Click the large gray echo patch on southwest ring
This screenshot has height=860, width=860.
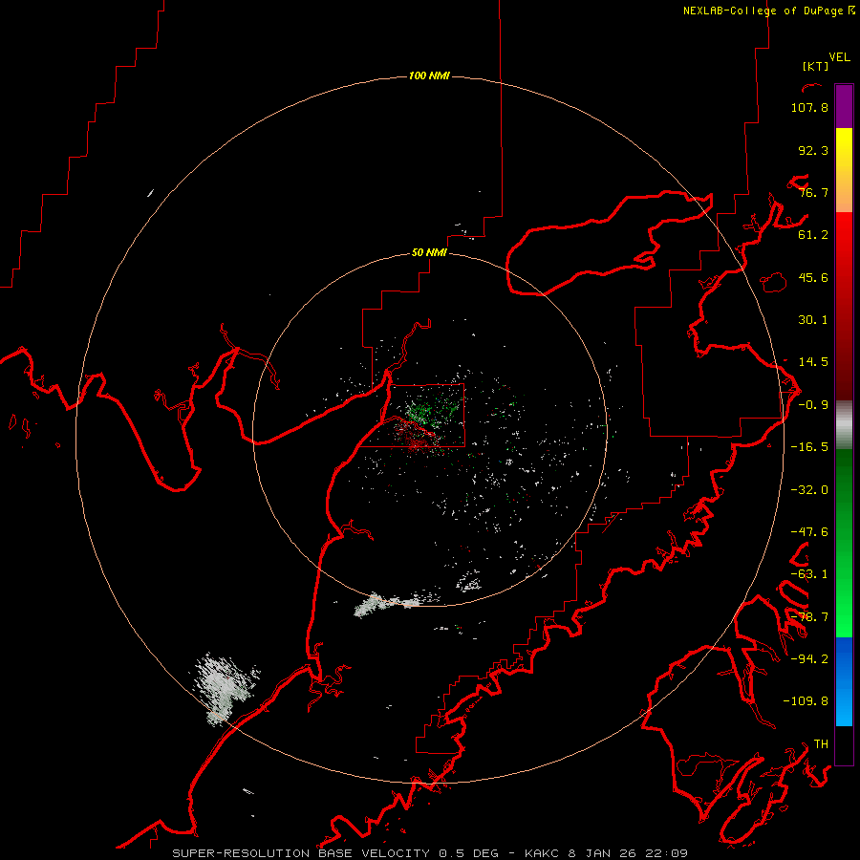(x=225, y=687)
